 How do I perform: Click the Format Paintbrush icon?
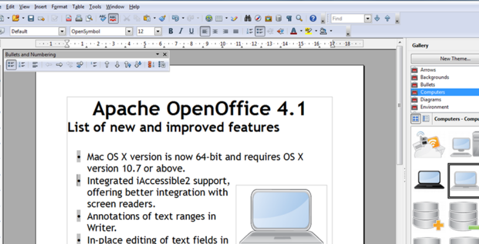point(162,19)
